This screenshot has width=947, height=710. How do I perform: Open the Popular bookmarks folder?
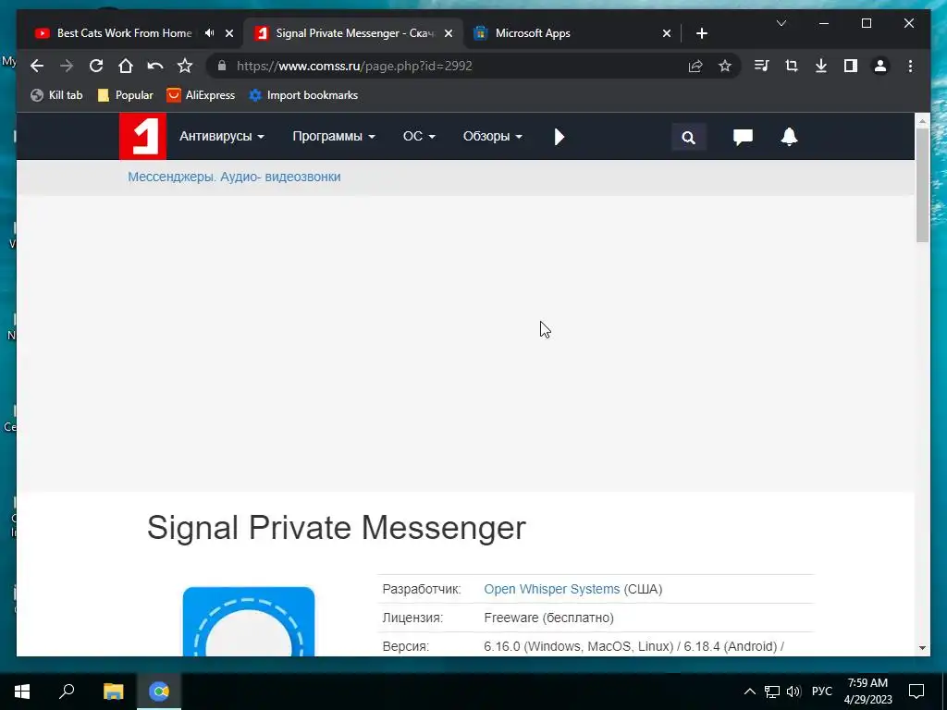(126, 95)
